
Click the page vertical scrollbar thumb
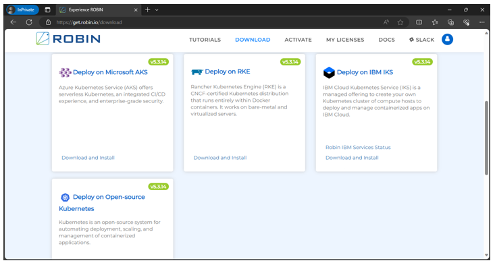coord(486,138)
